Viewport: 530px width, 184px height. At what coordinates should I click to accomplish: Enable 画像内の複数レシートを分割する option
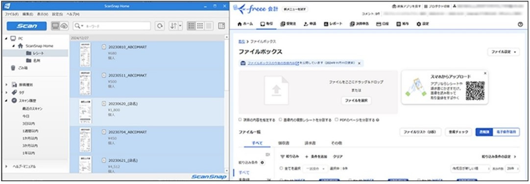click(280, 119)
